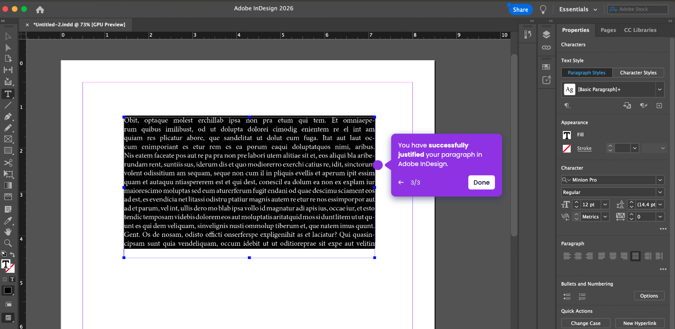Select the Eyedropper tool
Screen dimensions: 675x329
(8, 221)
